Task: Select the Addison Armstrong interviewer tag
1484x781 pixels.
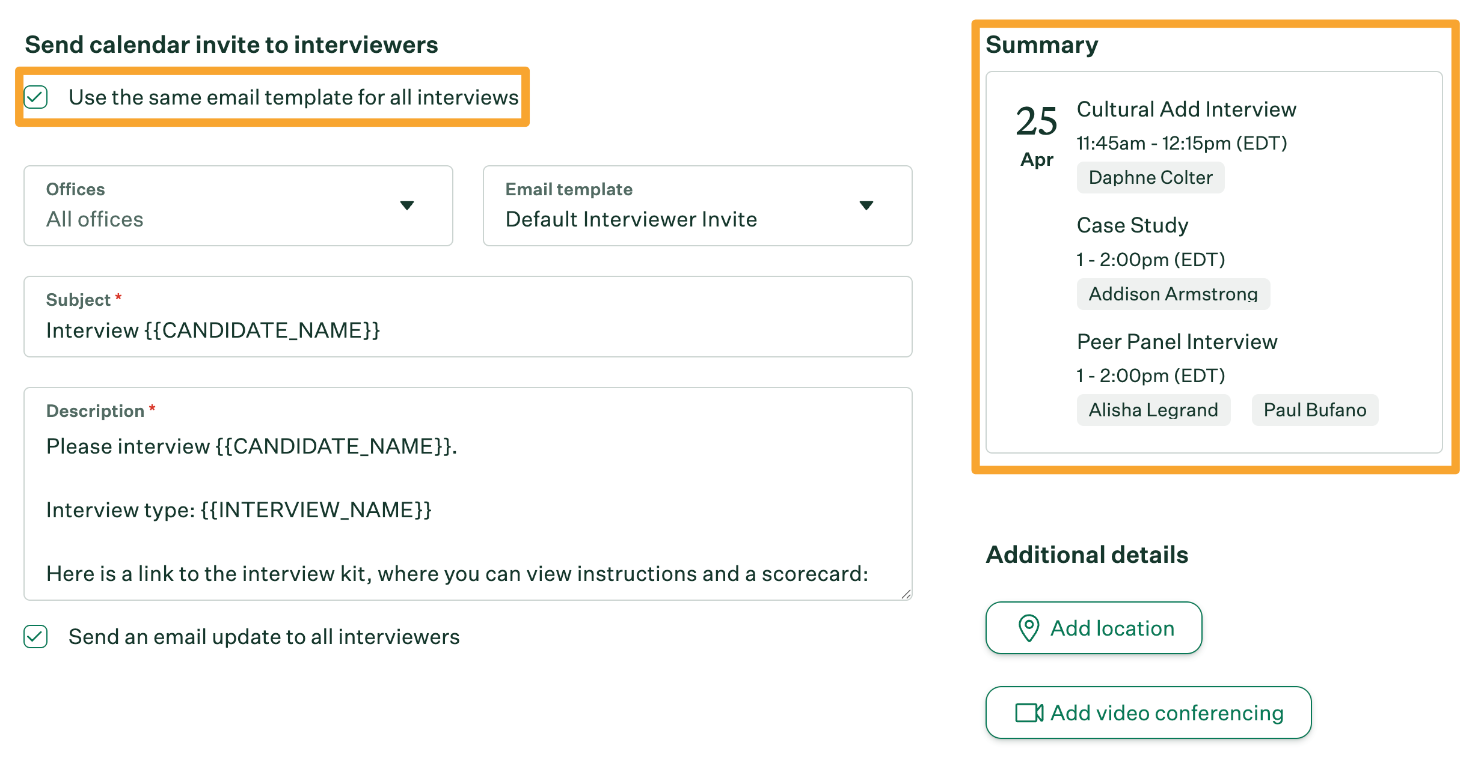Action: (x=1173, y=294)
